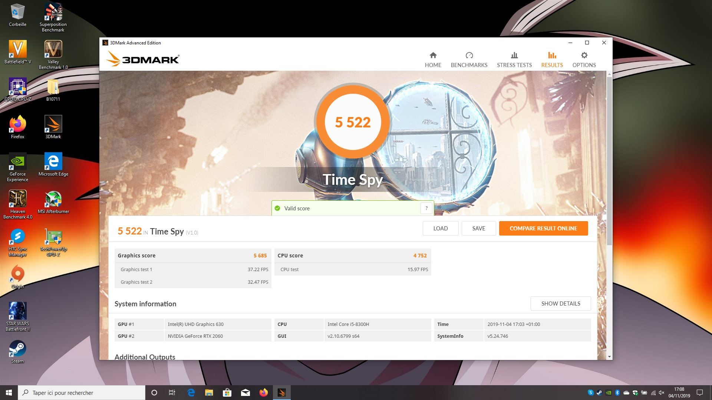Open File Explorer from taskbar
Image resolution: width=712 pixels, height=400 pixels.
(x=209, y=393)
